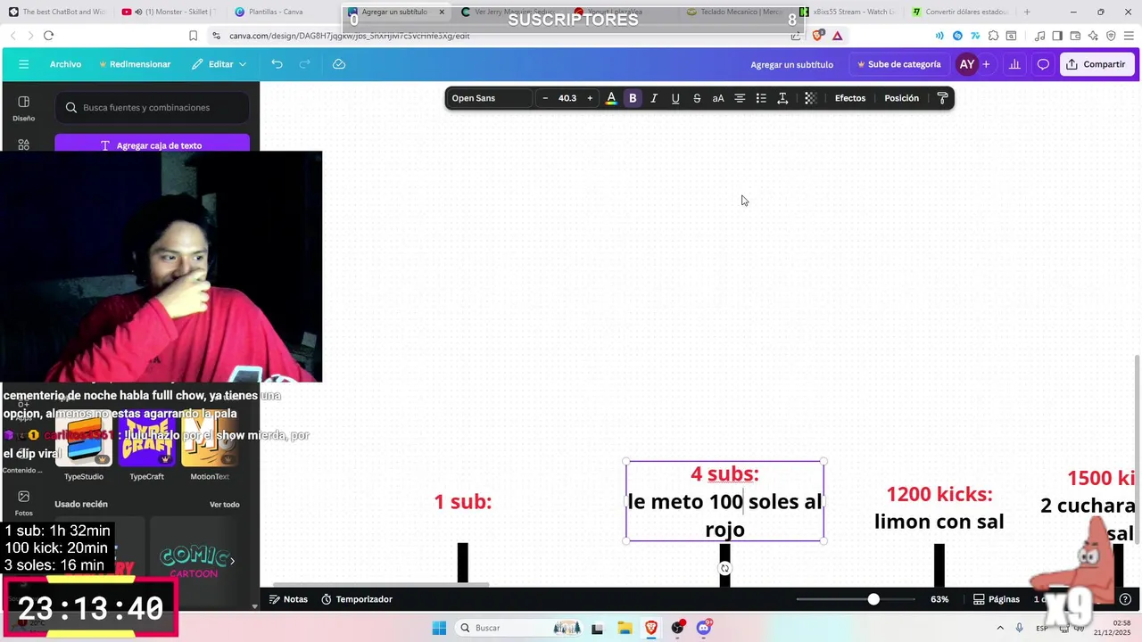This screenshot has height=642, width=1142.
Task: Click the 40.3 font size field
Action: [x=567, y=98]
